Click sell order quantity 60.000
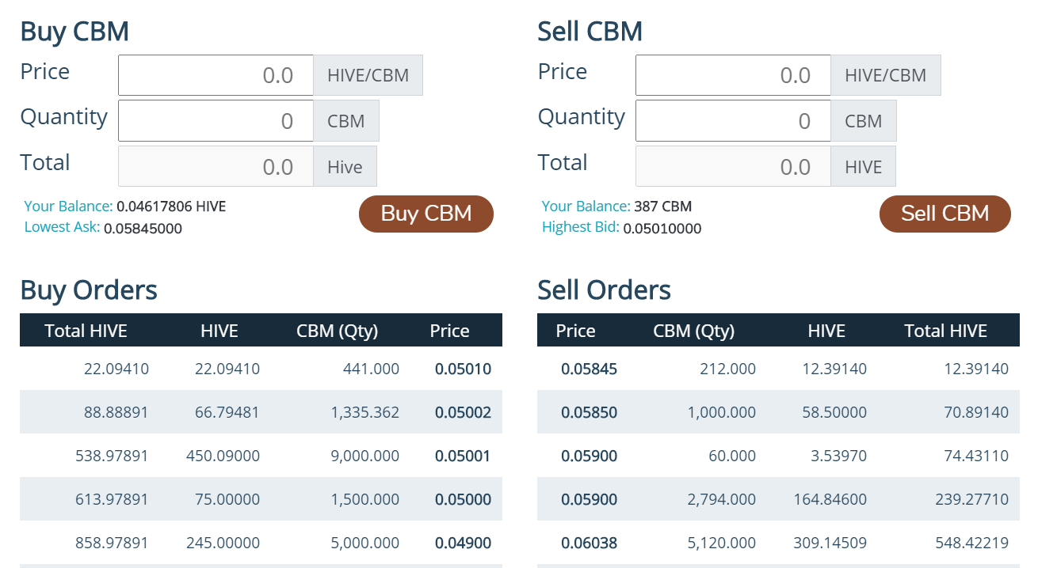Image resolution: width=1038 pixels, height=568 pixels. (733, 456)
